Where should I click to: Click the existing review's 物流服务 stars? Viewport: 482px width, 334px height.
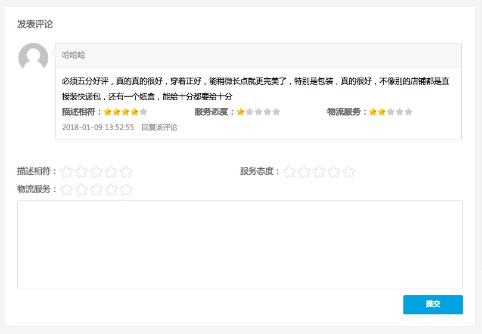point(390,112)
